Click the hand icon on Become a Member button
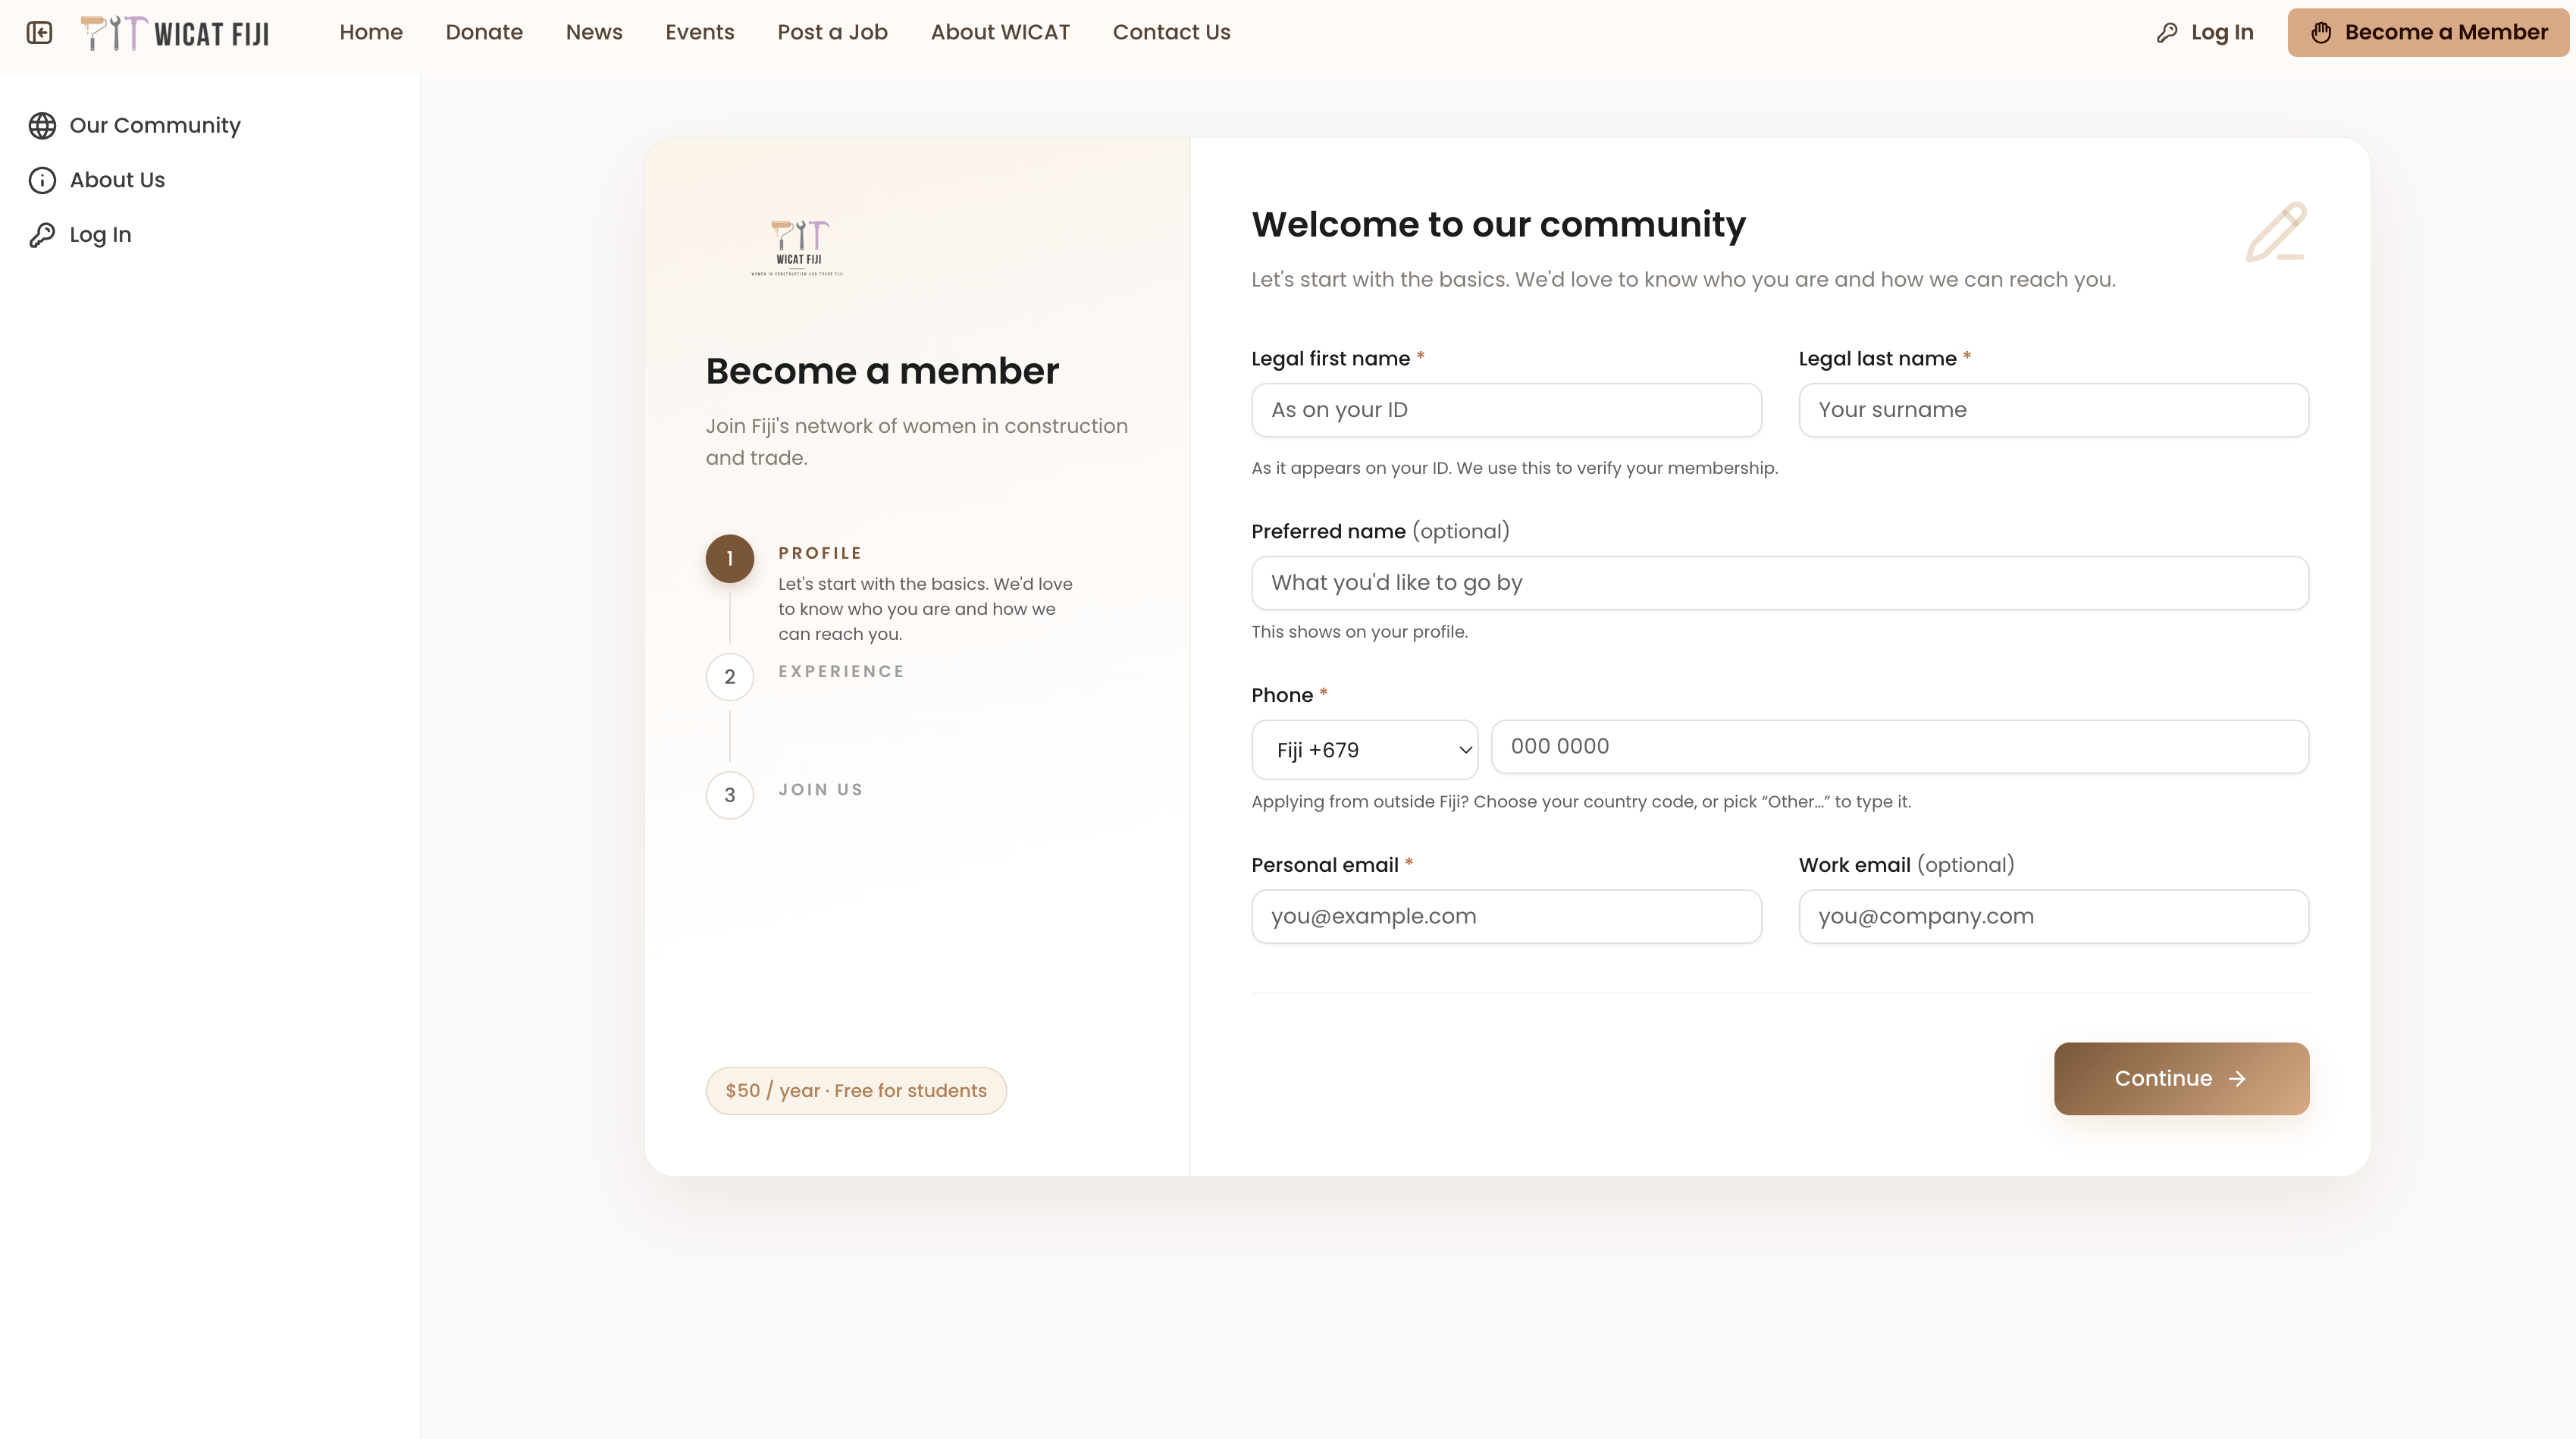 (2321, 33)
